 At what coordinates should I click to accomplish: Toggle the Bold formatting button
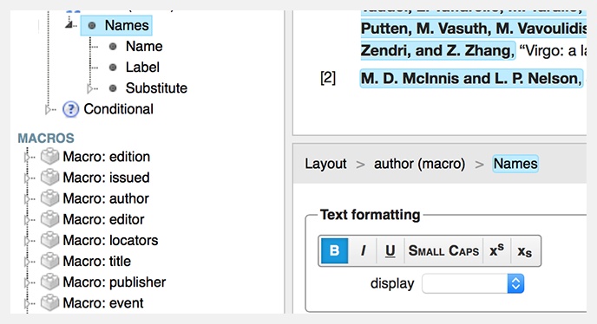tap(334, 250)
